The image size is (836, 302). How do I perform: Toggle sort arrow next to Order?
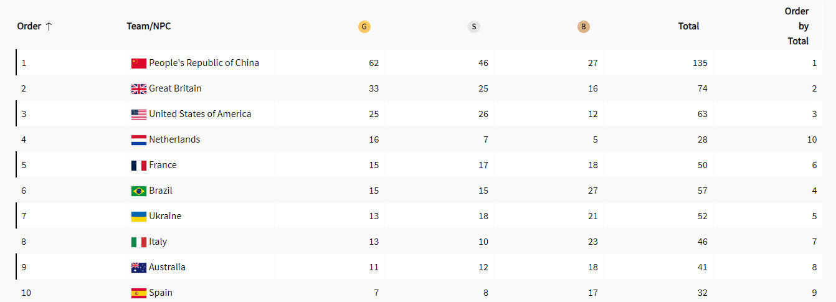[x=49, y=26]
